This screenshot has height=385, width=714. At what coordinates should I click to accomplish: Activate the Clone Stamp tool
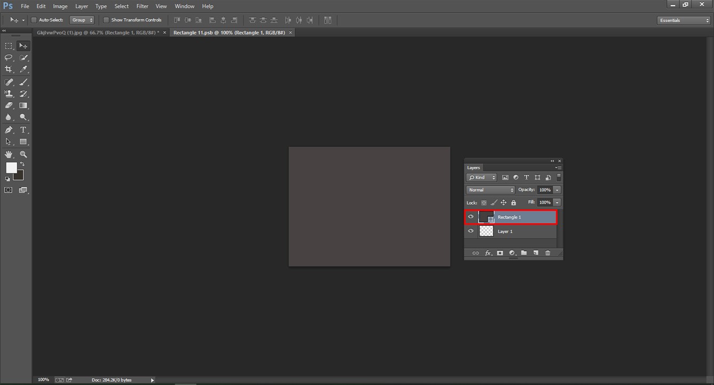click(9, 94)
